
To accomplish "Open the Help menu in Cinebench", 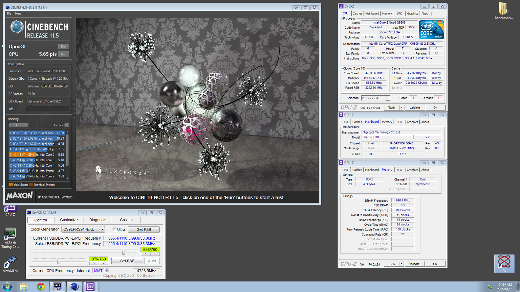I will click(x=18, y=14).
